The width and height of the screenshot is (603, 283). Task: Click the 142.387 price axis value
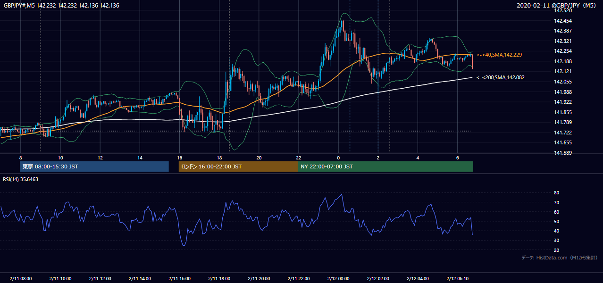tap(563, 31)
